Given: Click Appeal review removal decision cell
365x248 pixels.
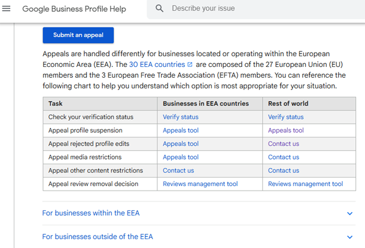Looking at the screenshot, I should (x=100, y=184).
